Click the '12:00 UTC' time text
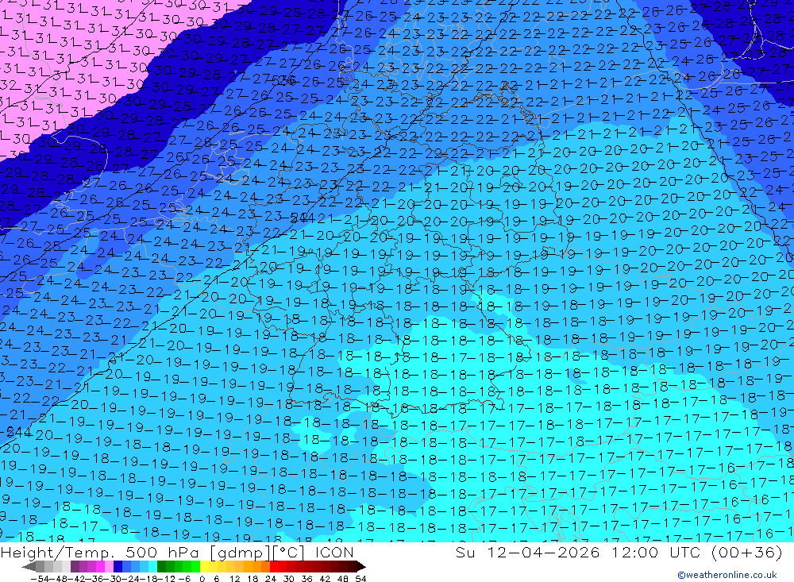This screenshot has height=582, width=794. click(x=656, y=552)
